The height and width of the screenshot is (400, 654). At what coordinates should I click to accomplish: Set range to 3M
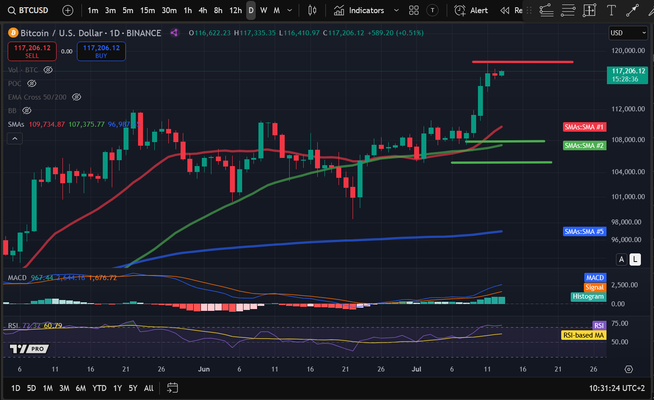[x=64, y=388]
